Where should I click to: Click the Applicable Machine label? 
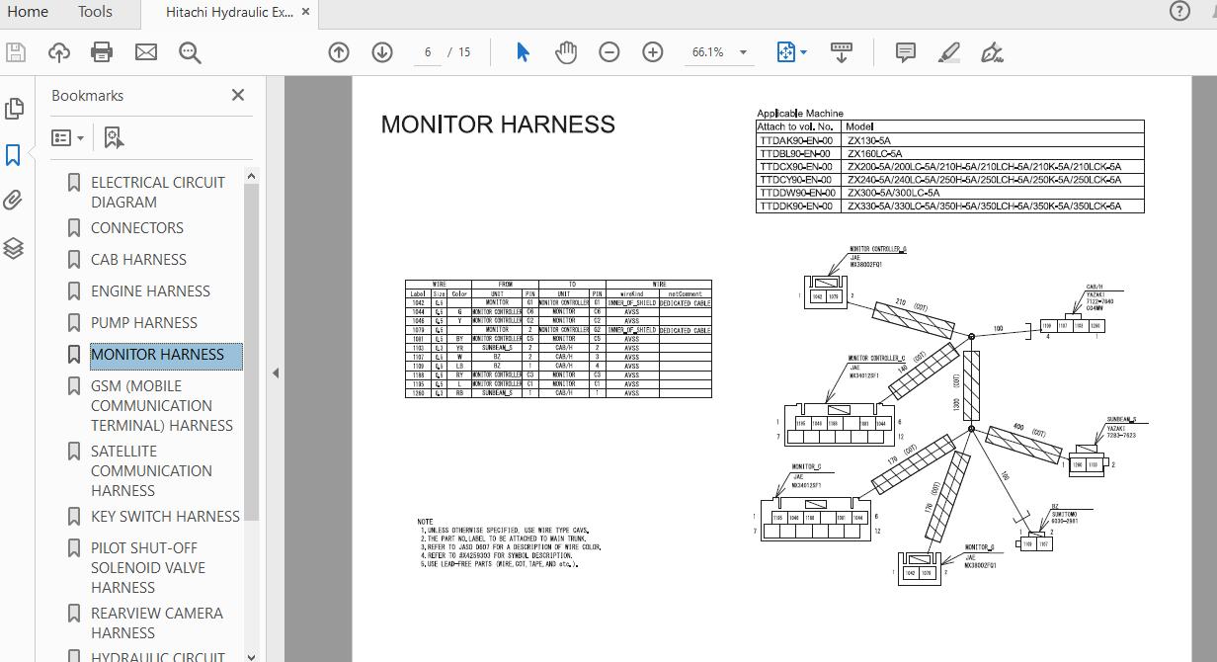pos(800,114)
